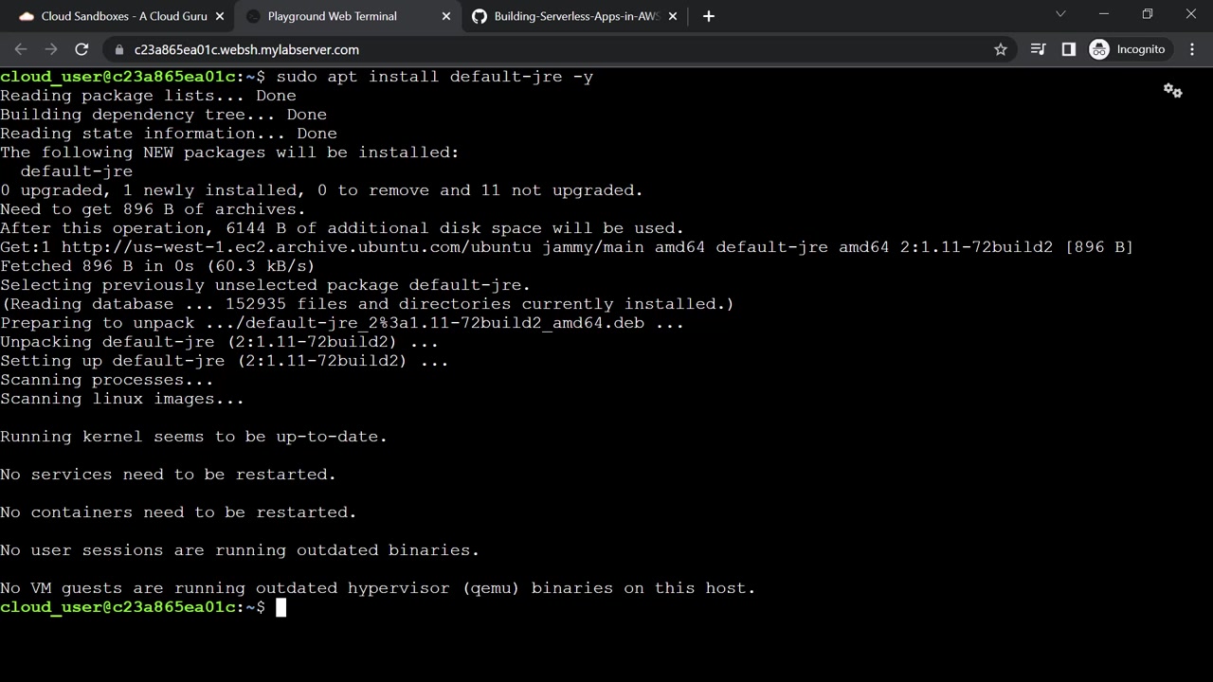Toggle the browser side panel

tap(1069, 49)
